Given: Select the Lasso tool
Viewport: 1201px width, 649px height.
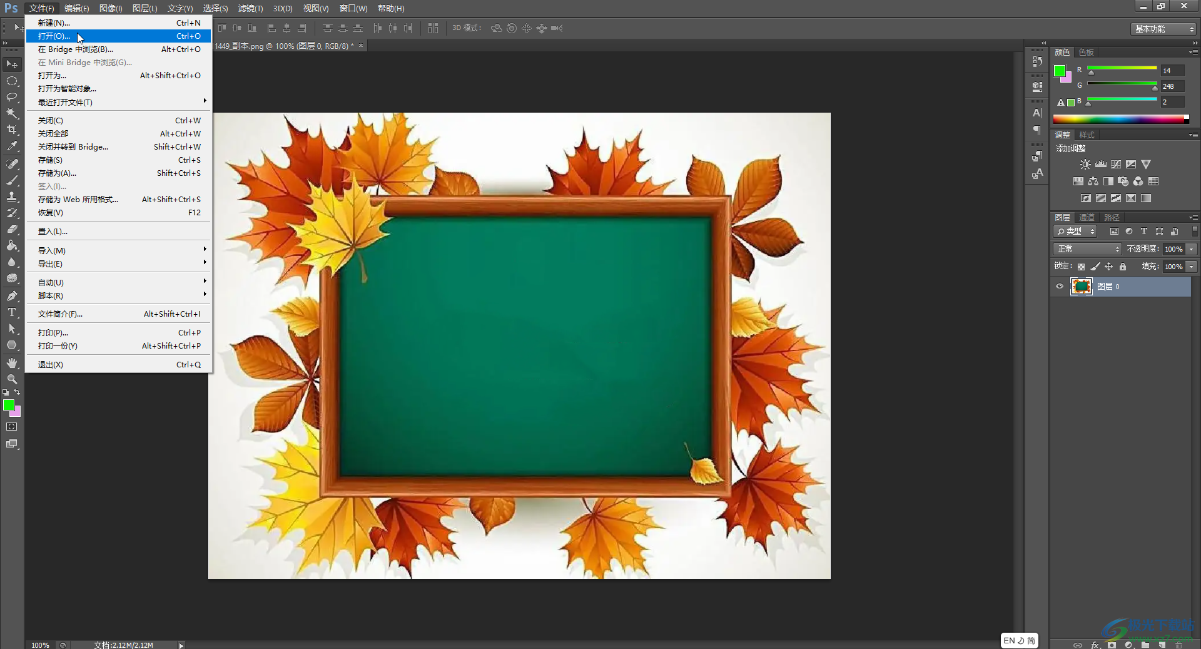Looking at the screenshot, I should (12, 97).
